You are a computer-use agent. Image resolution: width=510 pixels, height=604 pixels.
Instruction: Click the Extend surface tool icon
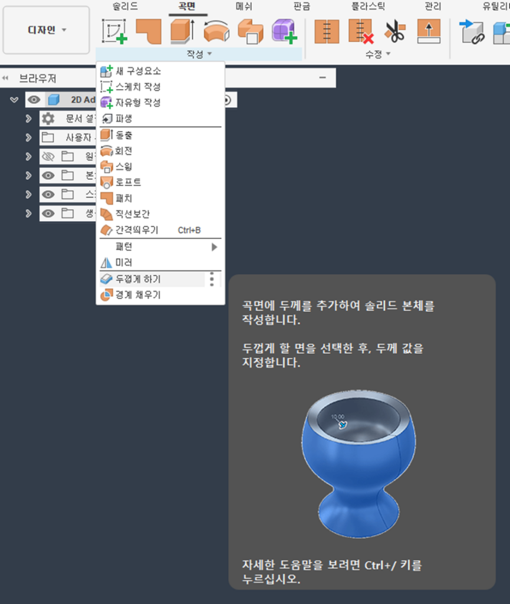[x=429, y=31]
